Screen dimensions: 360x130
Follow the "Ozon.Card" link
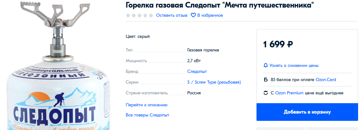click(326, 80)
